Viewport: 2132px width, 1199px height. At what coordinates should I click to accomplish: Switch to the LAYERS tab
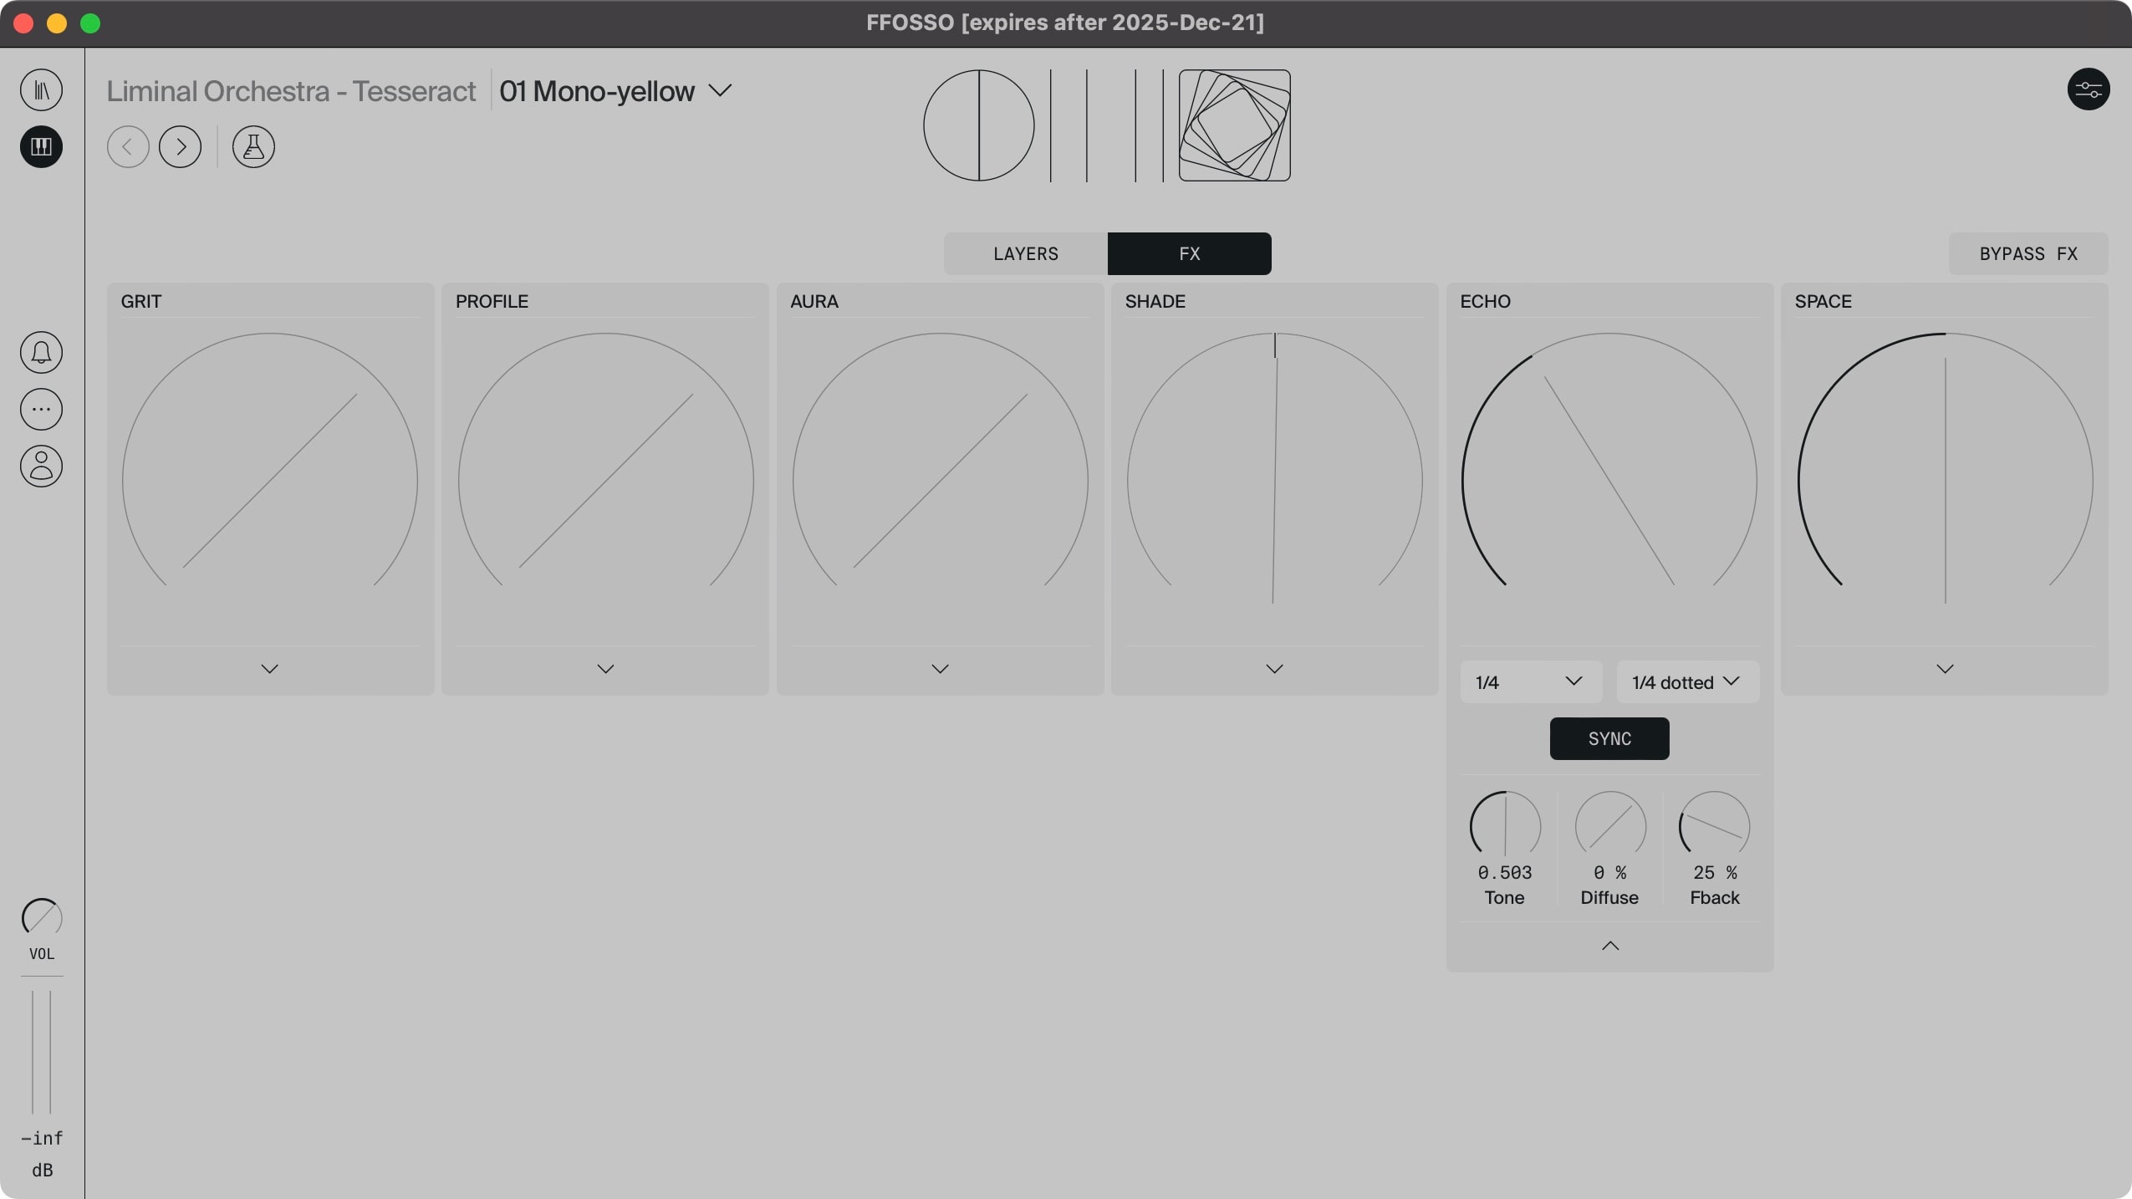[x=1024, y=253]
